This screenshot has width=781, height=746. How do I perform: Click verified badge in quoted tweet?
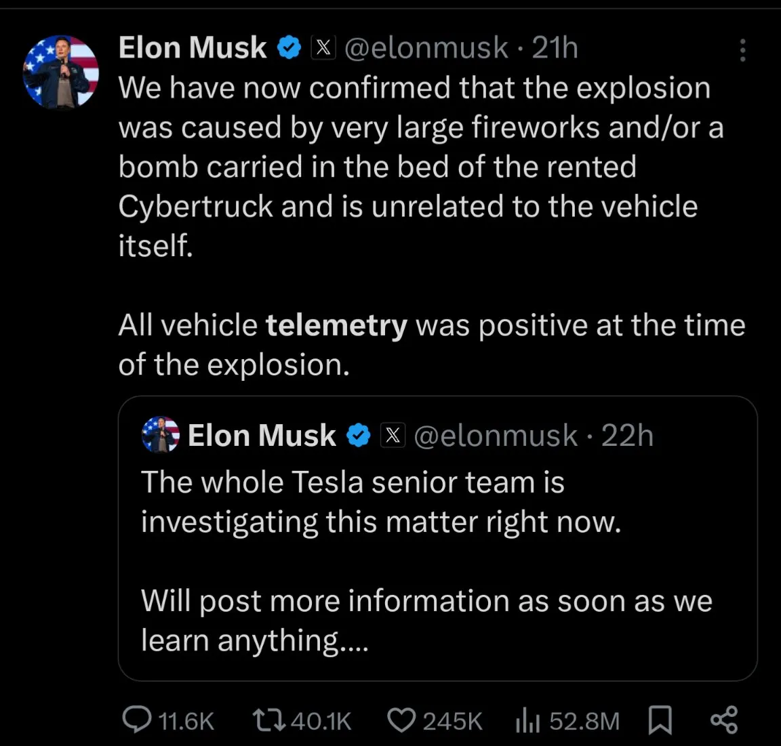359,436
